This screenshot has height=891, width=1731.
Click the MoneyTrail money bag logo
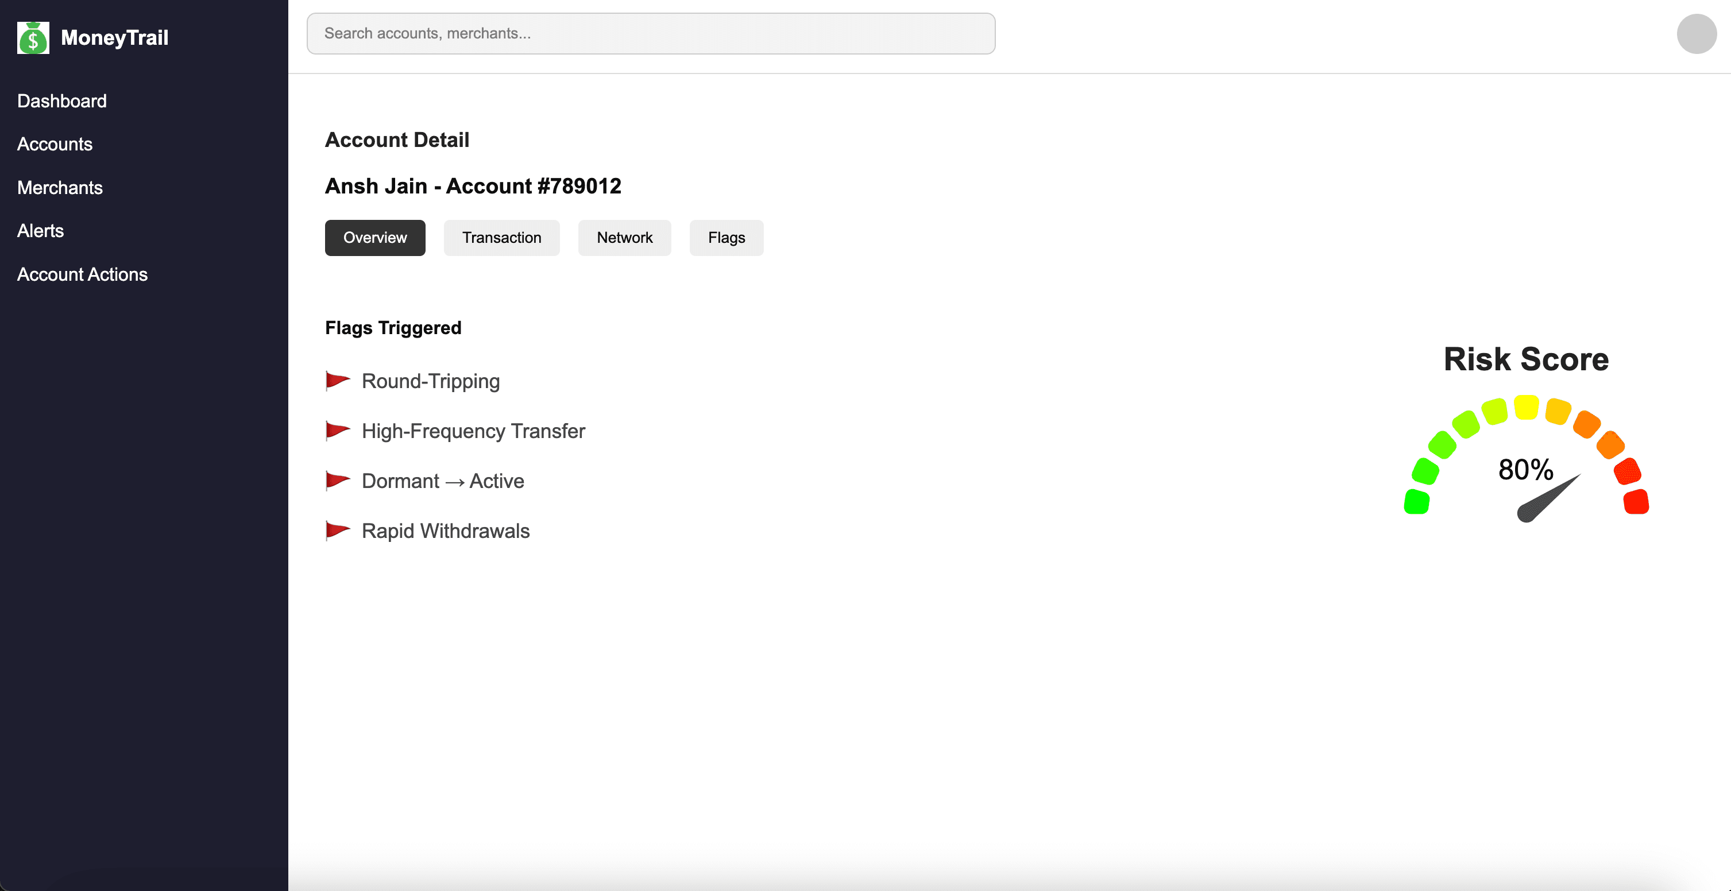pyautogui.click(x=33, y=38)
